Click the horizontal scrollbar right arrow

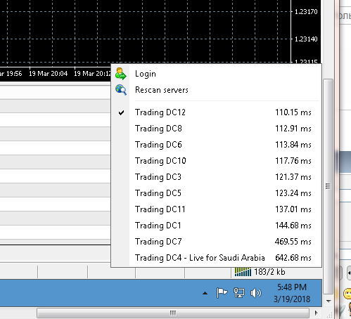316,313
